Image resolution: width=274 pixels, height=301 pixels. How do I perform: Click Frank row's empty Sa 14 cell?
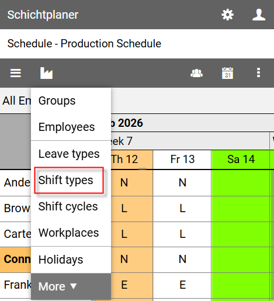[x=241, y=285]
